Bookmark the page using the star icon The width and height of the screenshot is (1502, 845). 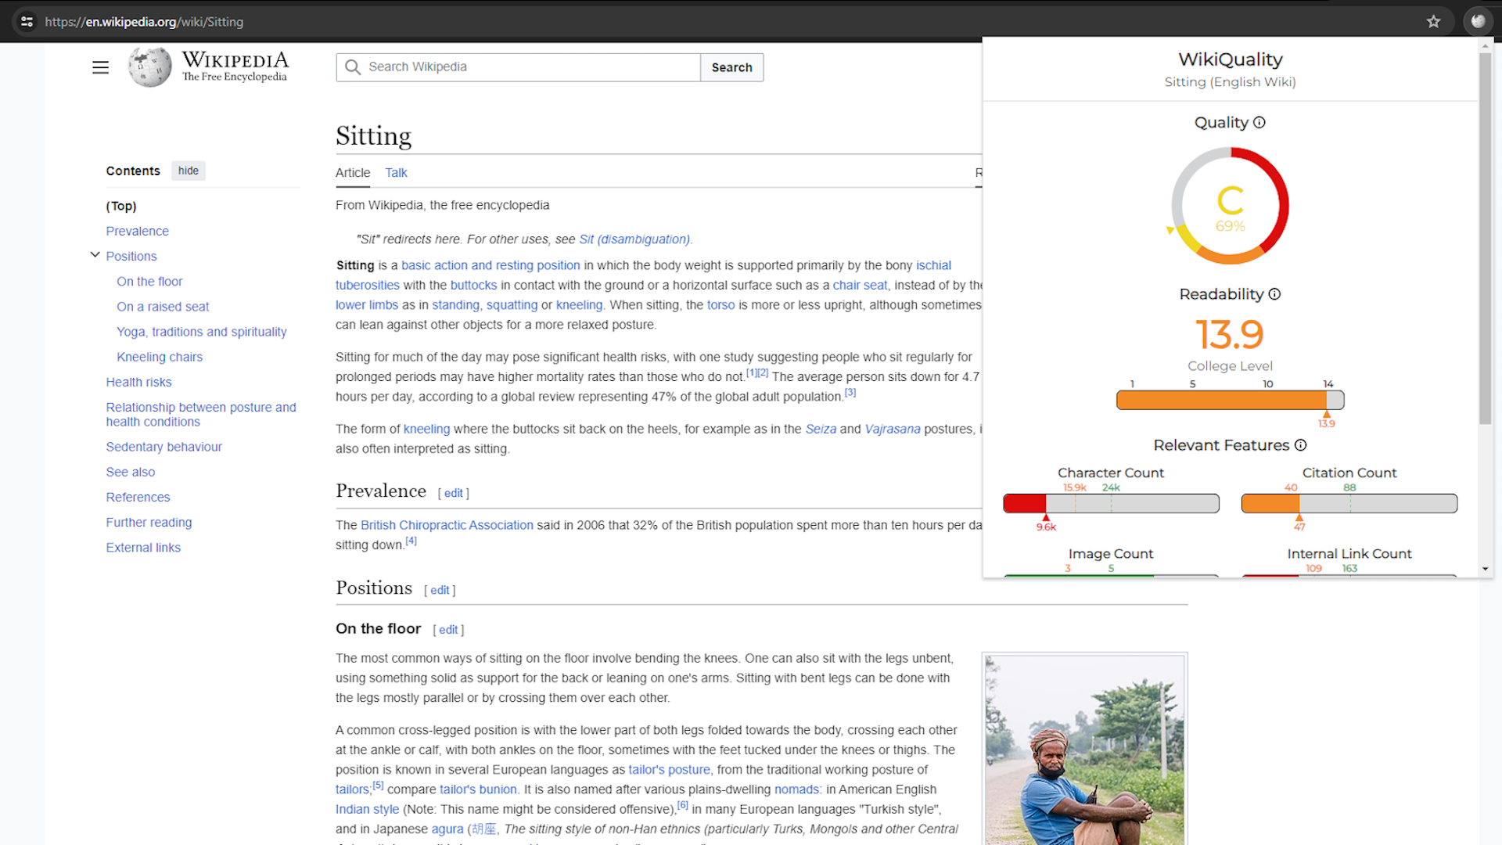tap(1434, 21)
